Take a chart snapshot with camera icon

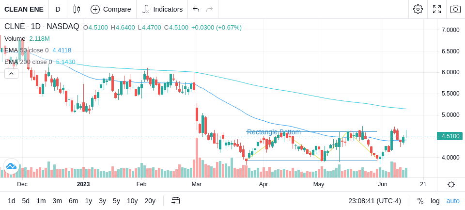(455, 9)
